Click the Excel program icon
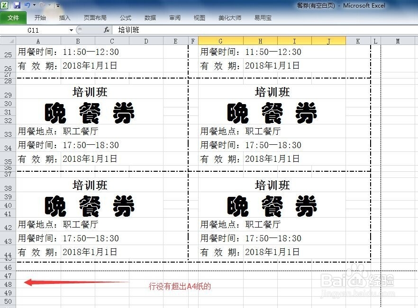Screen dimensions: 418x308 (x=4, y=5)
